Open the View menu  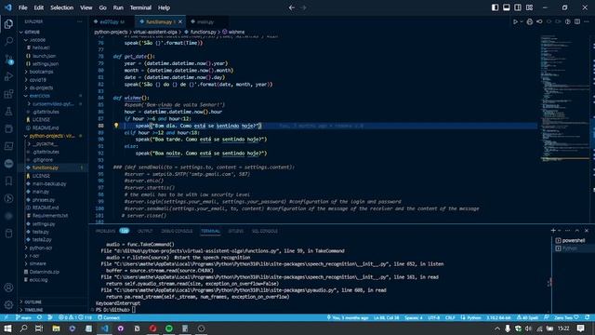click(x=86, y=7)
